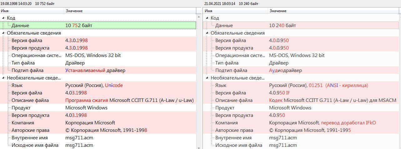
Task: Click the file version value 4.0.950 IF
Action: (x=279, y=93)
